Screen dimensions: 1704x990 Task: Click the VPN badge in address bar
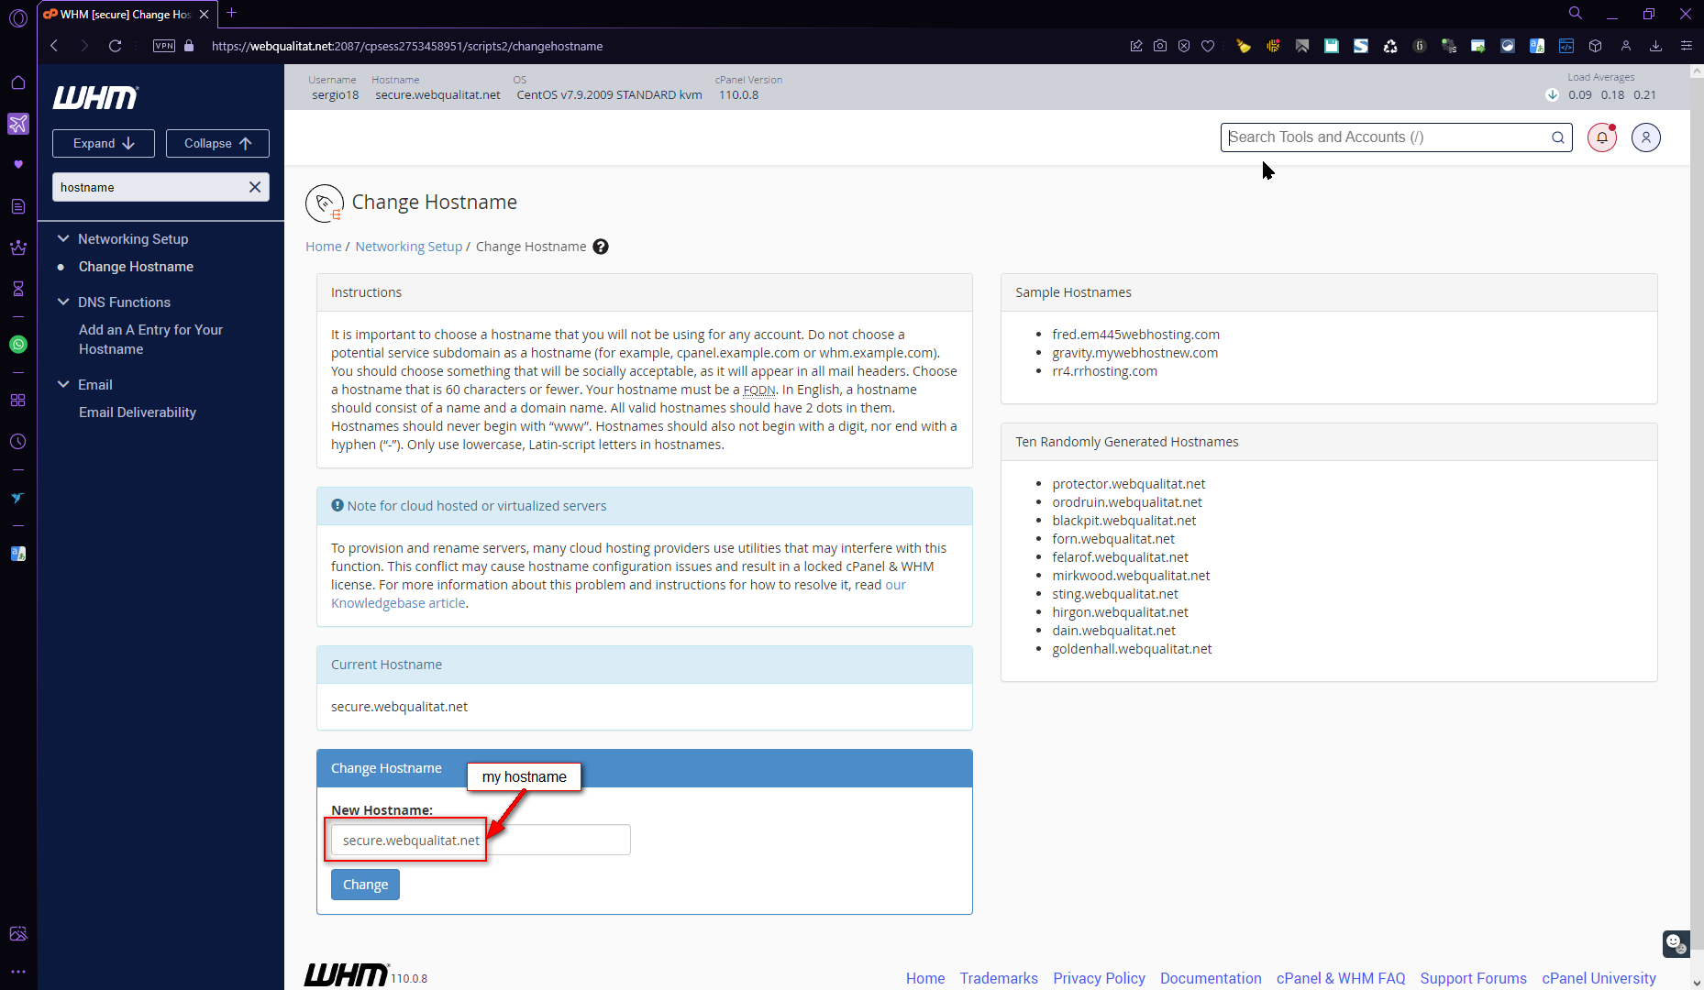pyautogui.click(x=164, y=46)
